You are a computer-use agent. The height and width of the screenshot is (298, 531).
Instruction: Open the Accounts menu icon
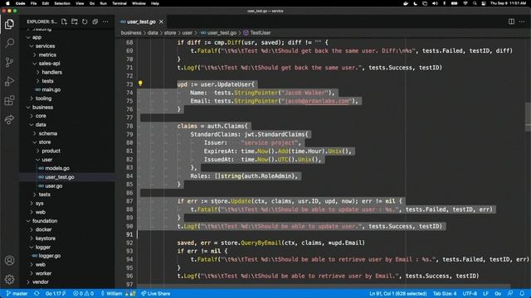pyautogui.click(x=9, y=261)
